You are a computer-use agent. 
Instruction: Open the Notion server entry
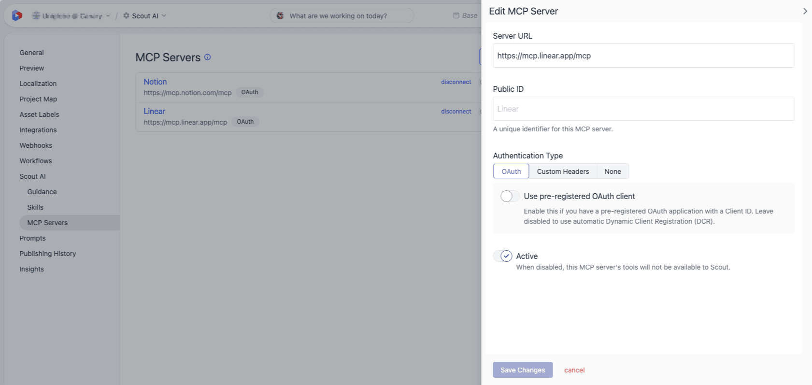[155, 82]
